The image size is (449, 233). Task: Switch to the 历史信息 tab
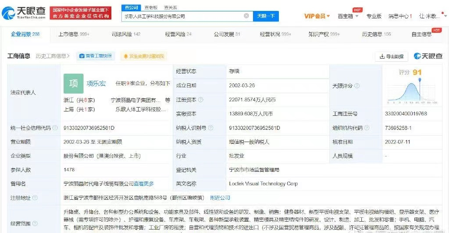376,34
